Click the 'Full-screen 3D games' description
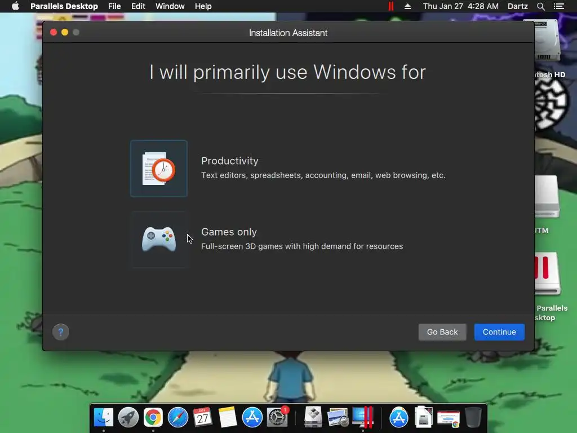The height and width of the screenshot is (433, 577). (x=302, y=246)
